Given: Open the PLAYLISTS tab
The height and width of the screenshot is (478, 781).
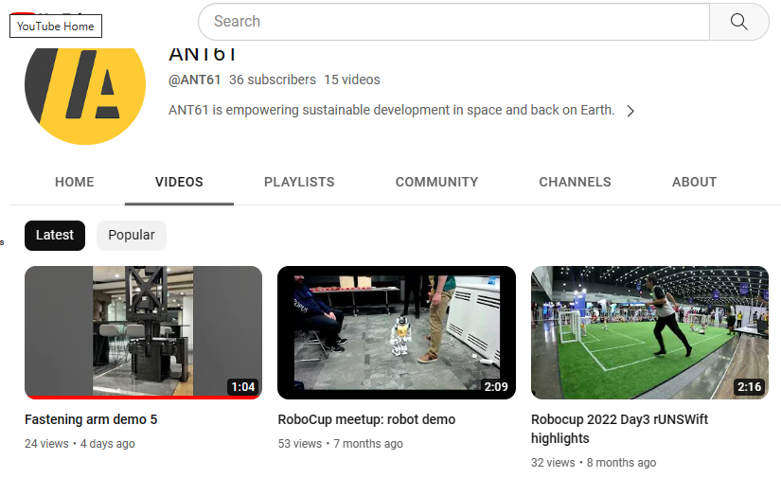Looking at the screenshot, I should (x=299, y=183).
